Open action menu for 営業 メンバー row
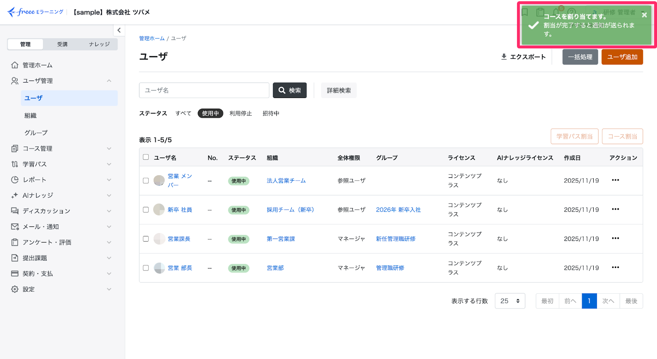 (x=615, y=180)
